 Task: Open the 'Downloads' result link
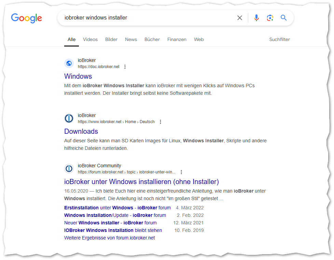coord(81,131)
